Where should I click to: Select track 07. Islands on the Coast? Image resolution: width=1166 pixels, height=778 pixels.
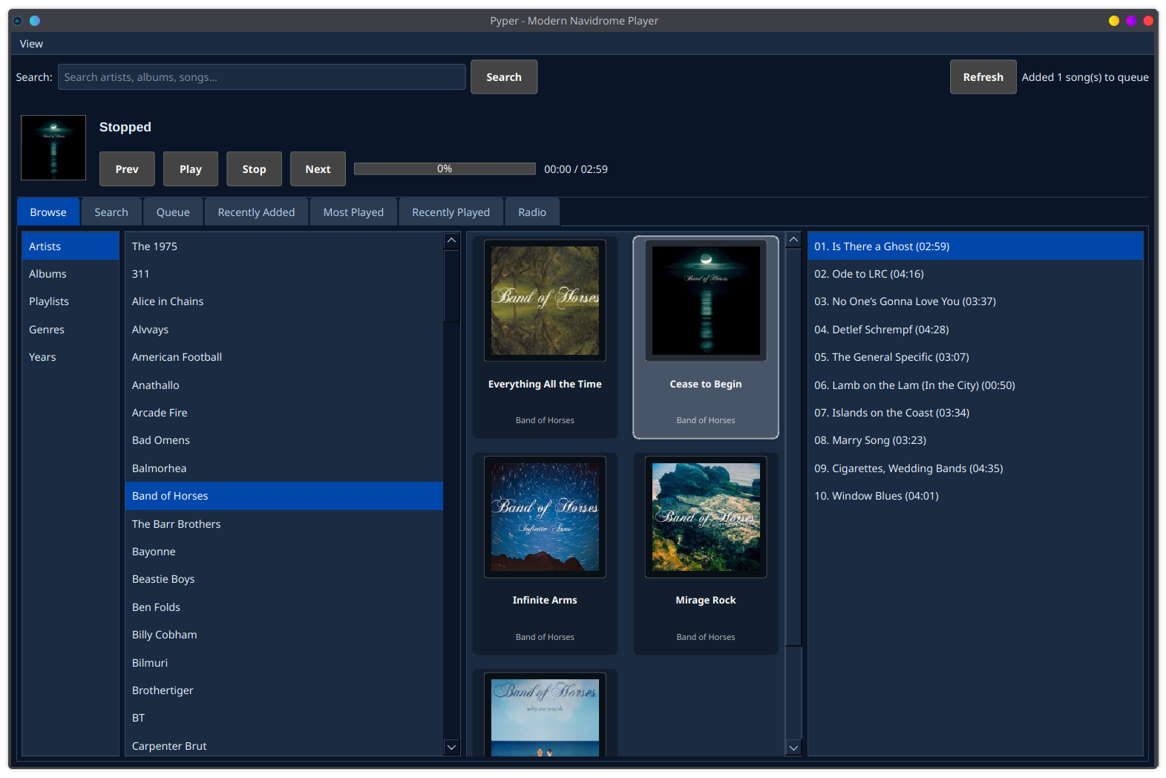click(975, 413)
